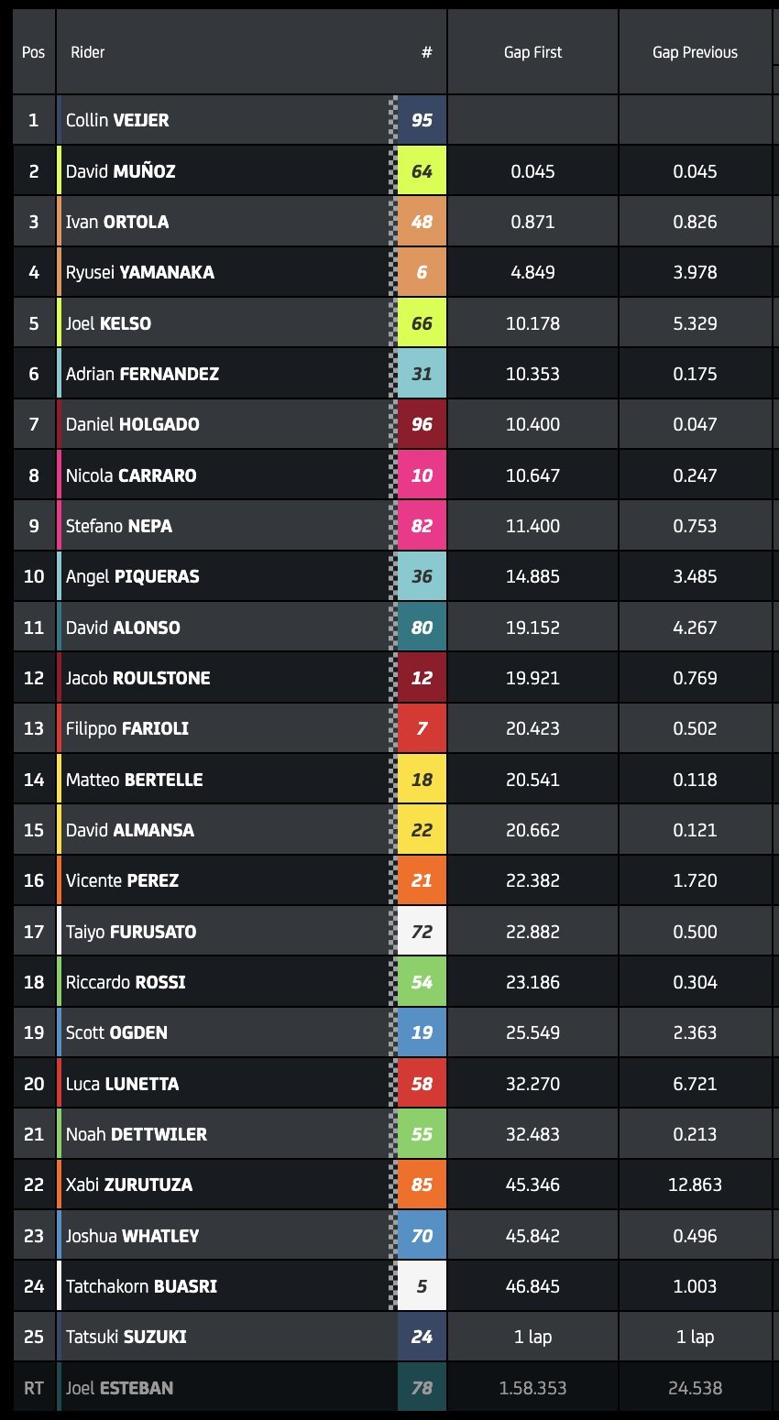
Task: Click the orange number 48 badge
Action: pyautogui.click(x=422, y=222)
